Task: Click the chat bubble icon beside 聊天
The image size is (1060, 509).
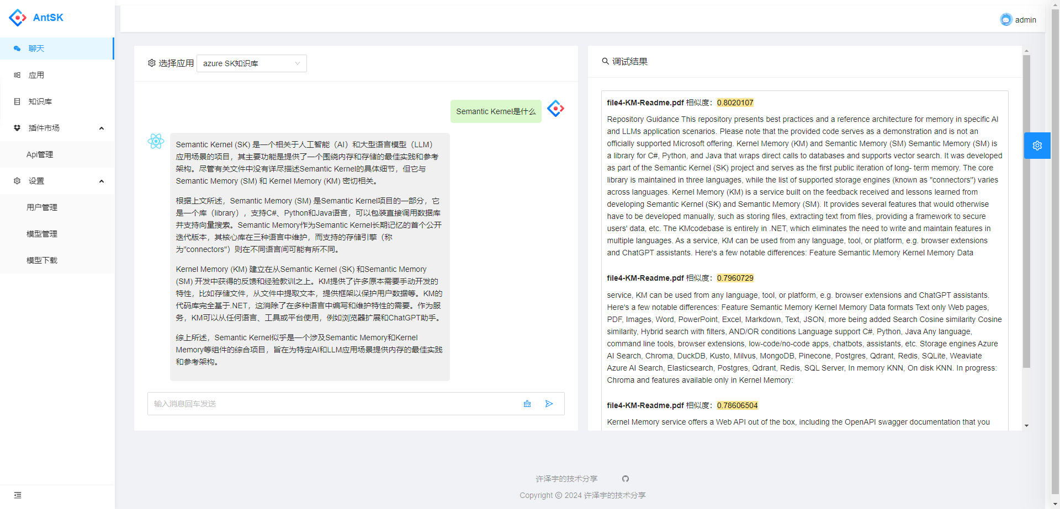Action: point(17,49)
